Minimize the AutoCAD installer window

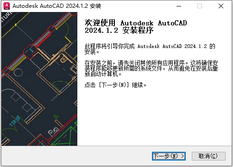point(179,6)
